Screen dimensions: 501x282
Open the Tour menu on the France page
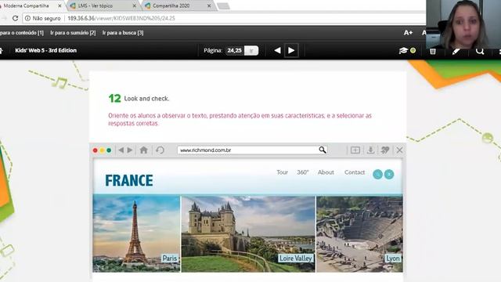tap(282, 172)
